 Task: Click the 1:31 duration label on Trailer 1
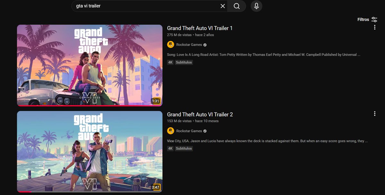click(156, 101)
